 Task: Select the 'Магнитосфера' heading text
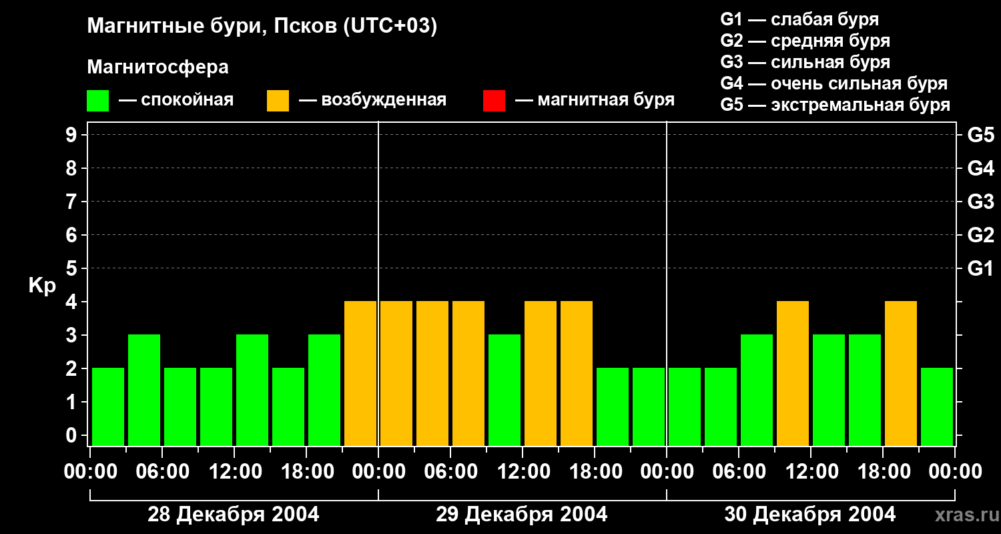click(158, 67)
